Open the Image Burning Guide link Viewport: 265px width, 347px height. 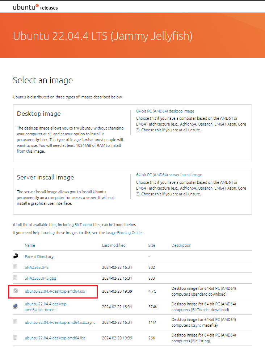click(x=124, y=233)
